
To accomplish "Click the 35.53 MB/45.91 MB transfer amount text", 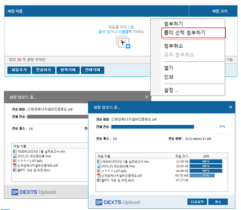I will tap(198, 139).
